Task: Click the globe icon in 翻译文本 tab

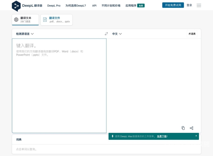Action: [x=16, y=20]
